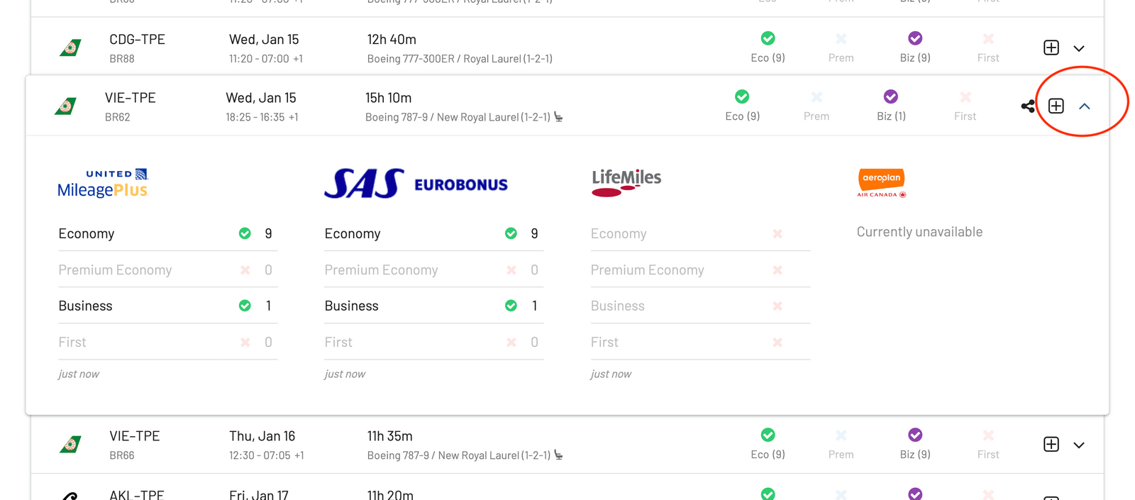Add BR62 VIE-TPE flight with plus icon
Screen dimensions: 1135x500
pyautogui.click(x=1056, y=106)
